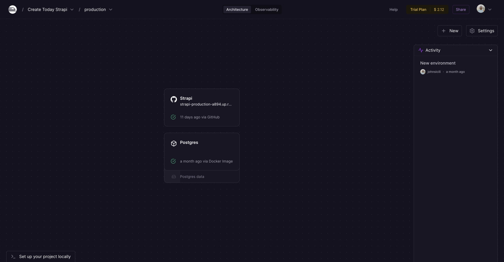Expand the Create Today Strapi chevron
The image size is (504, 262).
pyautogui.click(x=72, y=9)
